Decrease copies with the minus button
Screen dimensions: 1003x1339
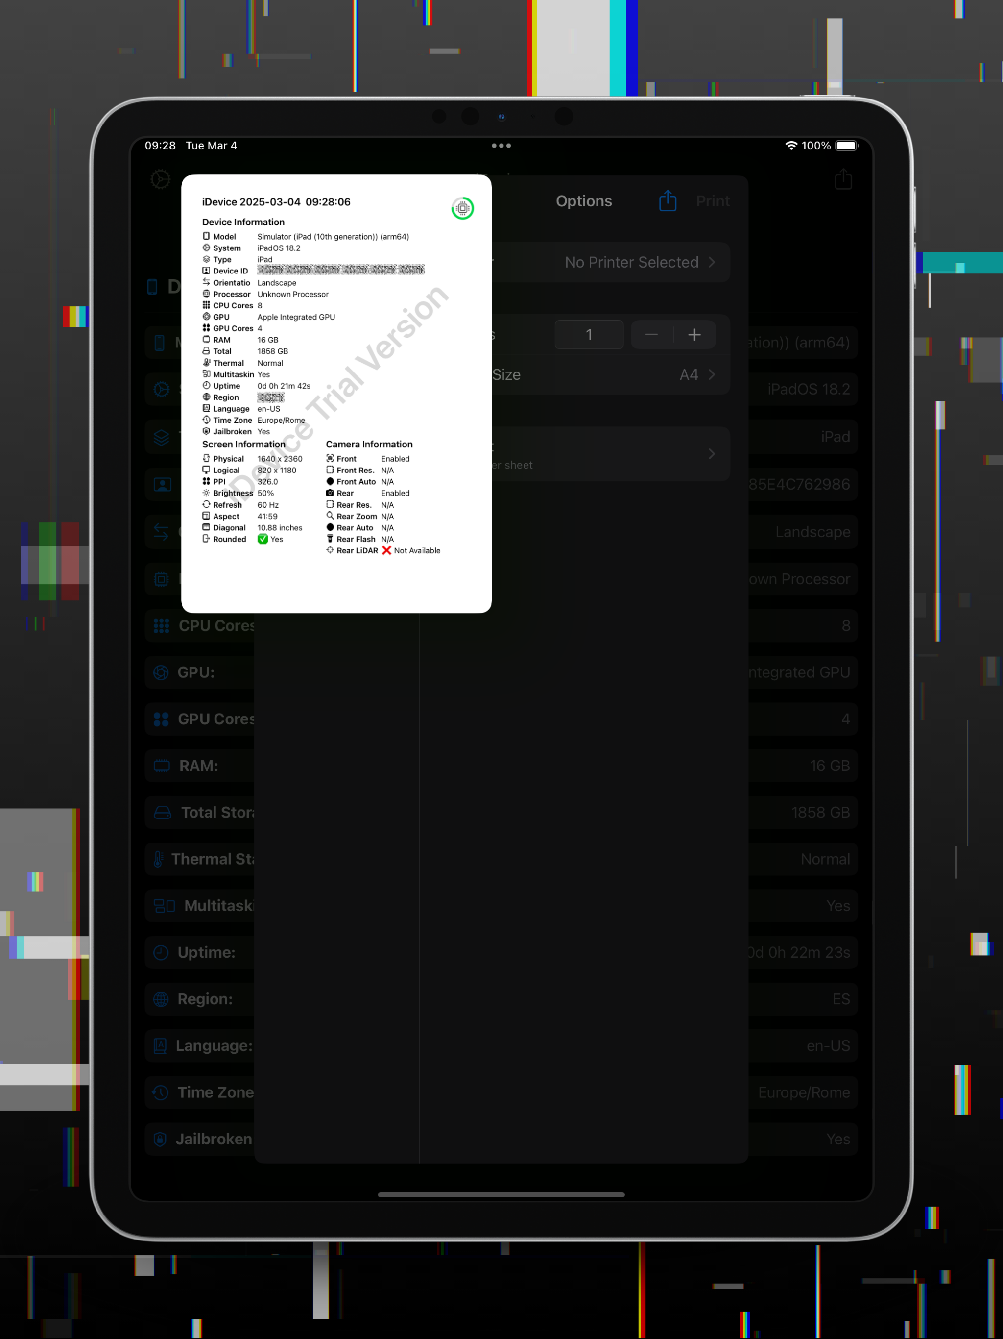click(651, 334)
